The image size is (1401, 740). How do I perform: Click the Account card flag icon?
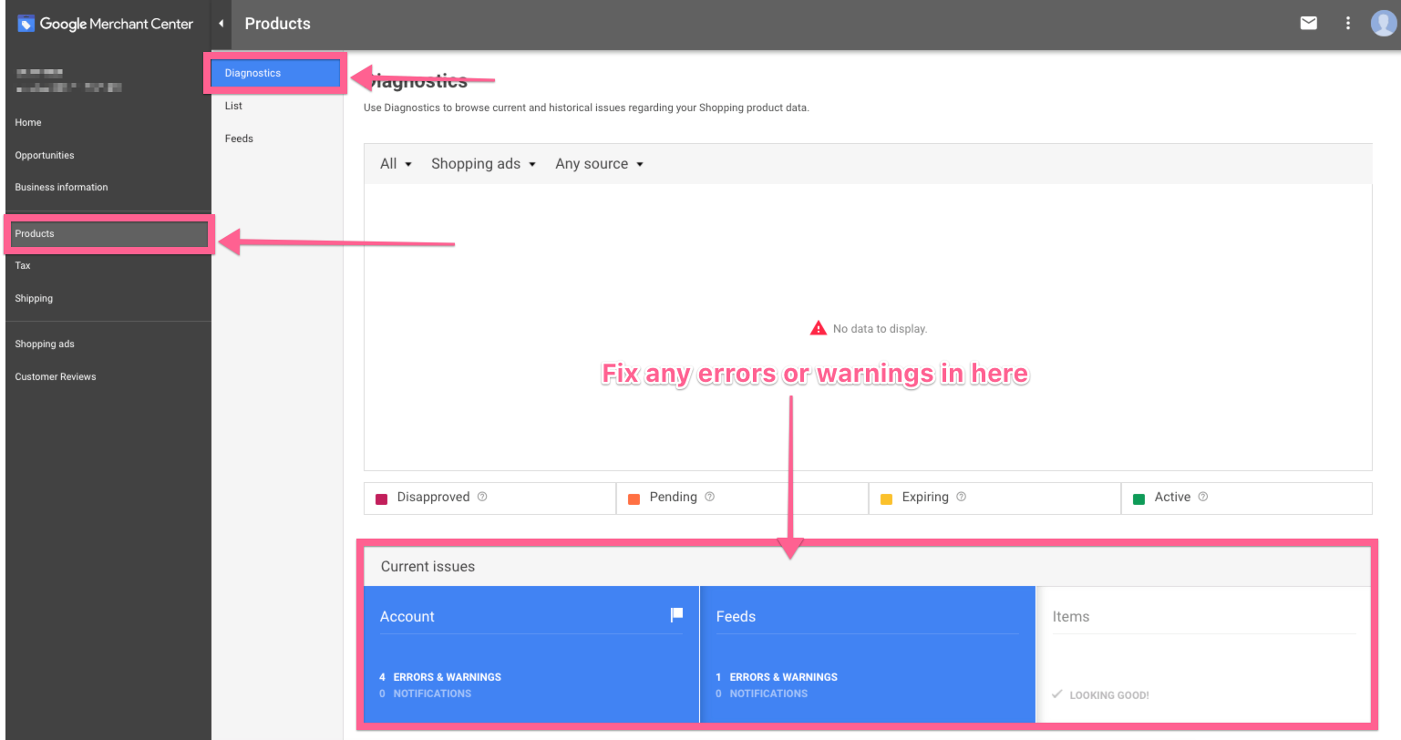pyautogui.click(x=676, y=615)
